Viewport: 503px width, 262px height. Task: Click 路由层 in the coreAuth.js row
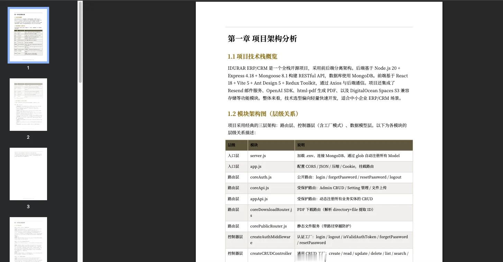click(233, 177)
